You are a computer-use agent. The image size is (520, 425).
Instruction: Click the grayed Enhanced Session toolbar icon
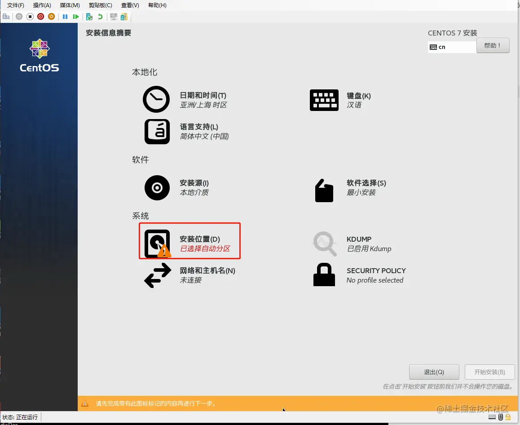click(x=114, y=17)
